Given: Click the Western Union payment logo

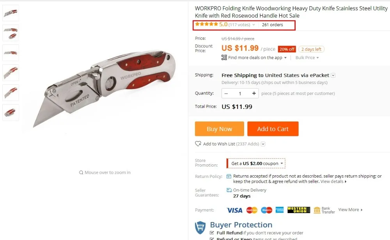Looking at the screenshot, I should 298,210.
